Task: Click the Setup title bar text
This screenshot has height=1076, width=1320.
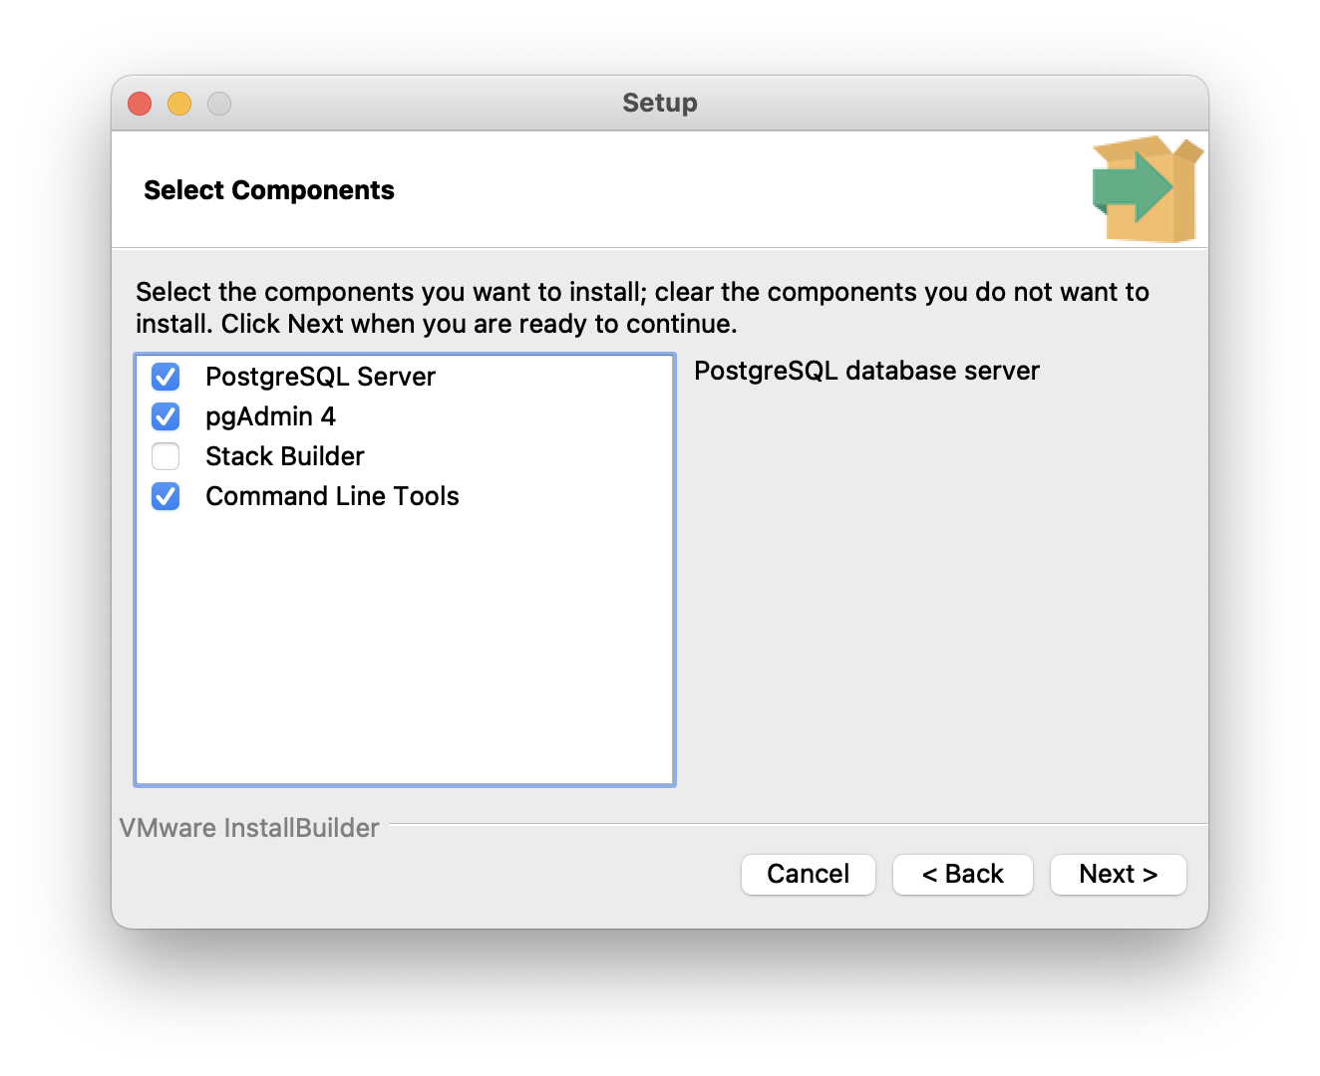Action: (659, 103)
